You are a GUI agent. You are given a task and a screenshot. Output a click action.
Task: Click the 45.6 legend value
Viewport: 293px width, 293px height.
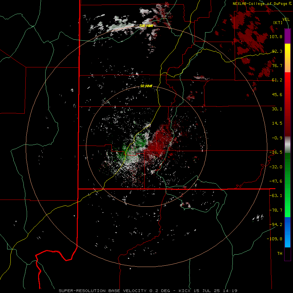[x=277, y=94]
